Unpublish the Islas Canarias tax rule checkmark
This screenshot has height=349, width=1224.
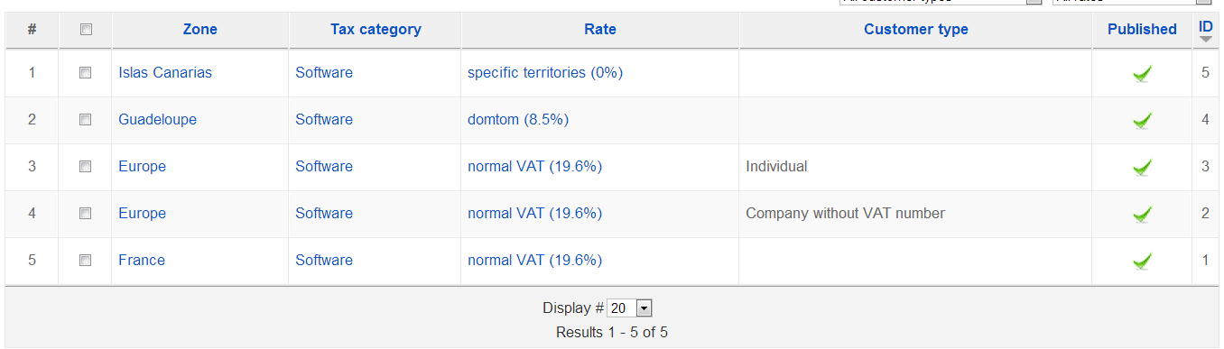pos(1142,73)
